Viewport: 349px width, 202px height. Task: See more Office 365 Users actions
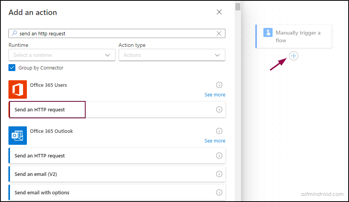pos(215,94)
